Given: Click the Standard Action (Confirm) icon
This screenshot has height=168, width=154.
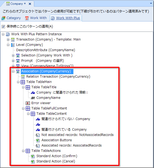Looking at the screenshot, I should tap(33, 156).
